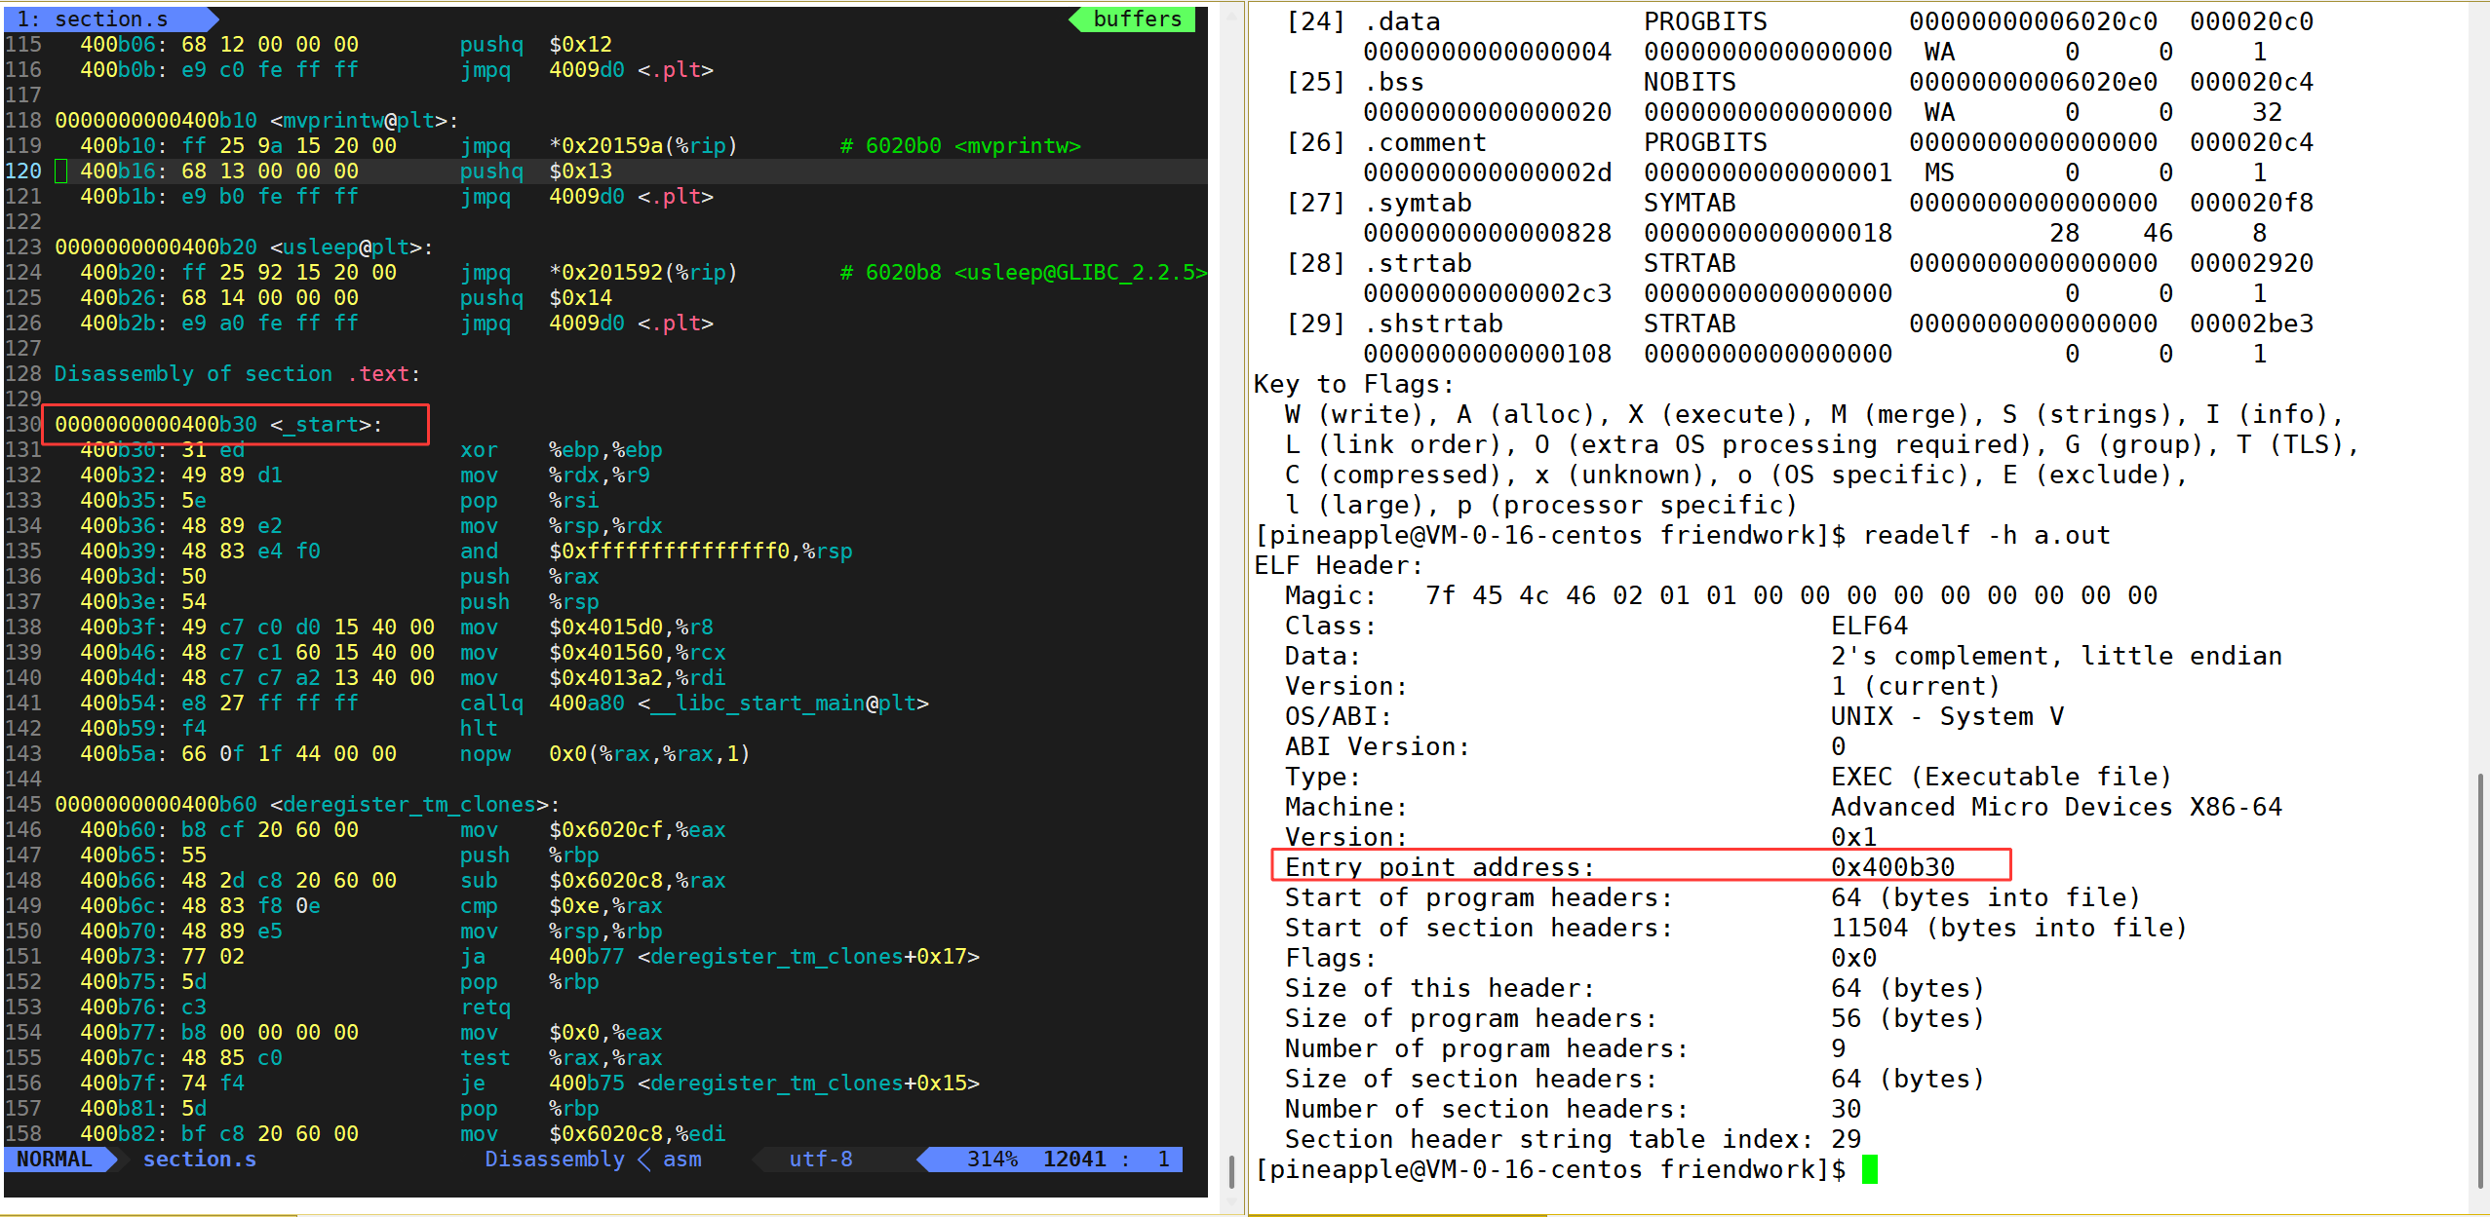Click the '0x400b30' entry point value
This screenshot has height=1217, width=2490.
tap(1892, 867)
